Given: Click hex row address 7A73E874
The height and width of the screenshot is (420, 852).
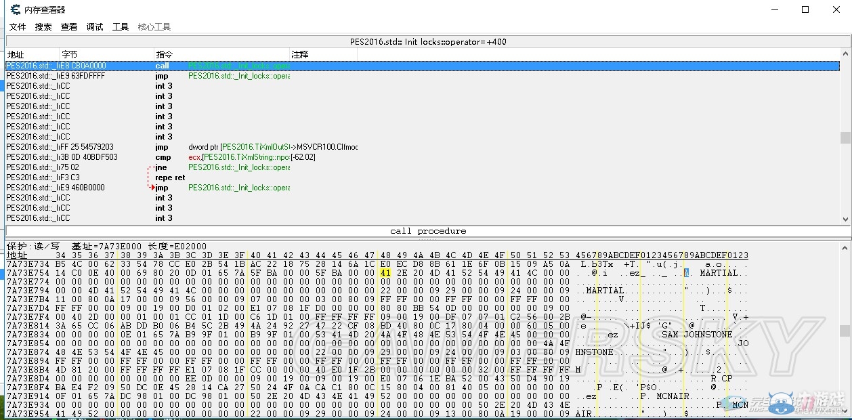Looking at the screenshot, I should [x=27, y=352].
